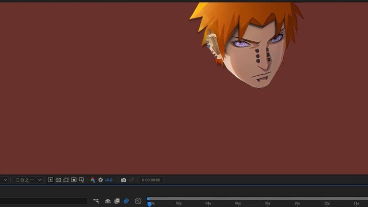Click the timeline layer search field
368x207 pixels.
pyautogui.click(x=43, y=201)
